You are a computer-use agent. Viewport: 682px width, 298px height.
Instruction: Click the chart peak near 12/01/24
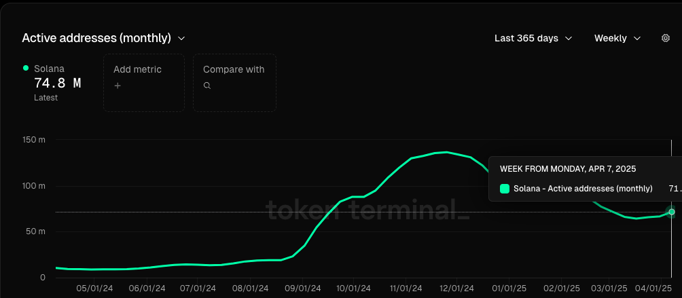coord(447,152)
